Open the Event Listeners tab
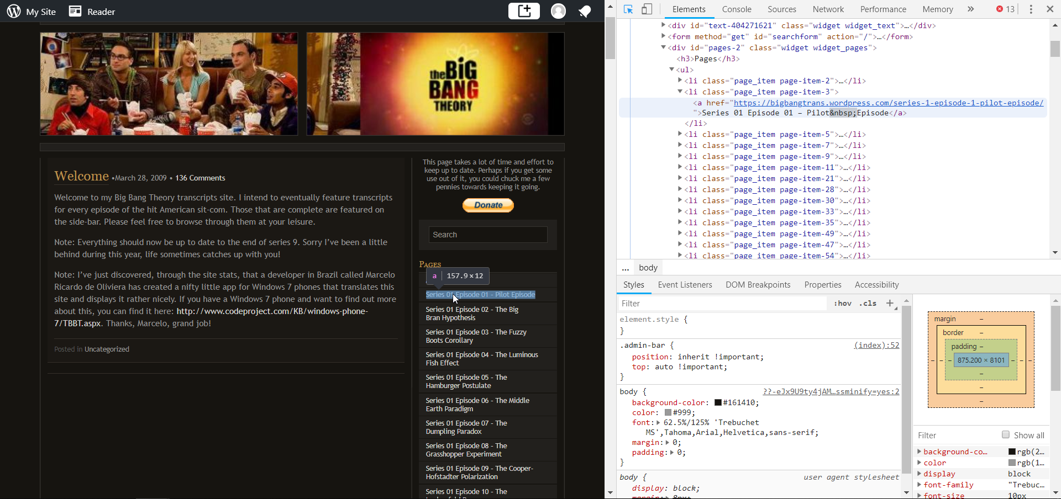Viewport: 1061px width, 499px height. click(685, 285)
